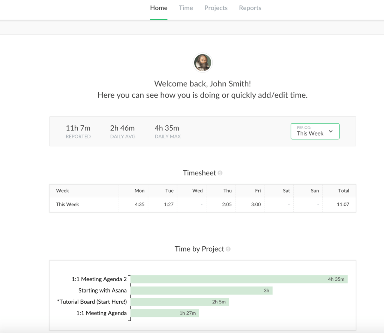
Task: Click the Time by Project info icon
Action: click(227, 249)
